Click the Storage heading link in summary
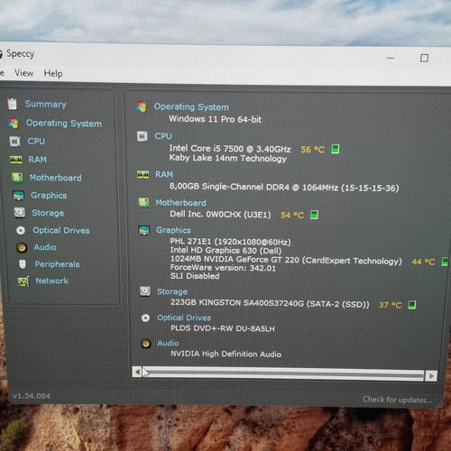 pyautogui.click(x=172, y=291)
